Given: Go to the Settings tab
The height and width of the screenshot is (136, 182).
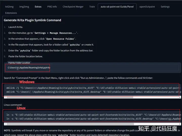Looking at the screenshot, I should [x=165, y=7].
